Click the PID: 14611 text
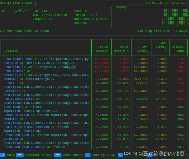This screenshot has width=189, height=159. click(x=41, y=11)
